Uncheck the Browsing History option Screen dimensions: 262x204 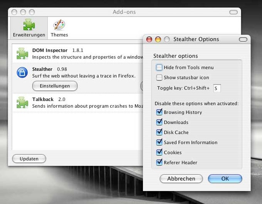(x=159, y=112)
